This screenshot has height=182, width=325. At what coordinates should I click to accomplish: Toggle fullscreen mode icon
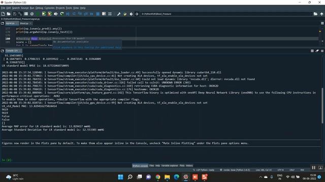point(110,14)
